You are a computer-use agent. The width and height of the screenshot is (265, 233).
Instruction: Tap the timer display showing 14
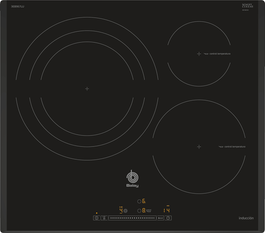pos(167,210)
